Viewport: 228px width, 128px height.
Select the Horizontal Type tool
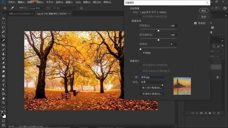coord(4,85)
